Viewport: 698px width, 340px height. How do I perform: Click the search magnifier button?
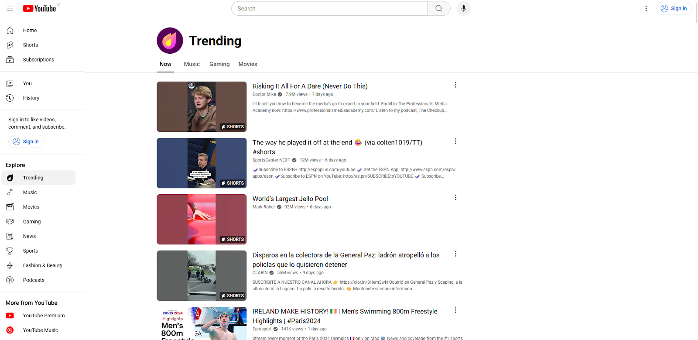pyautogui.click(x=438, y=8)
